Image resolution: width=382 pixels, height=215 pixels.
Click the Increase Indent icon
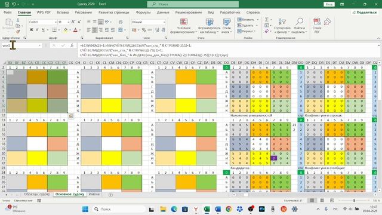113,30
